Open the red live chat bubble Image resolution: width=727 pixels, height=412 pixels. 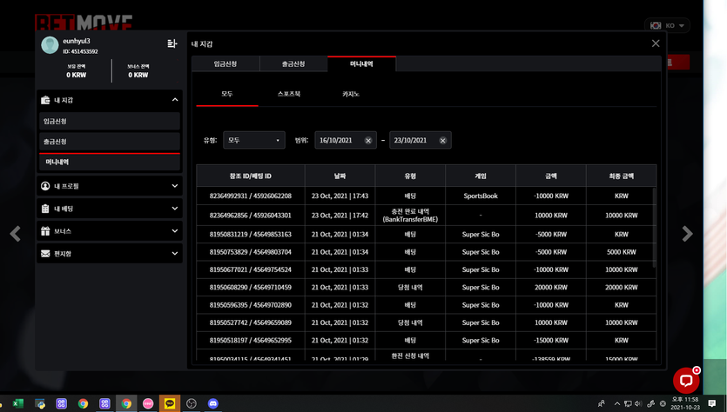point(686,381)
